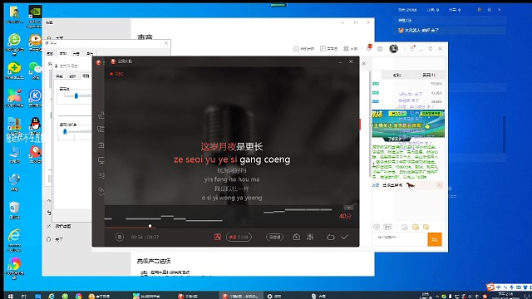Screen dimensions: 532x299
Task: Click the third icon in karaoke left sidebar
Action: click(101, 145)
